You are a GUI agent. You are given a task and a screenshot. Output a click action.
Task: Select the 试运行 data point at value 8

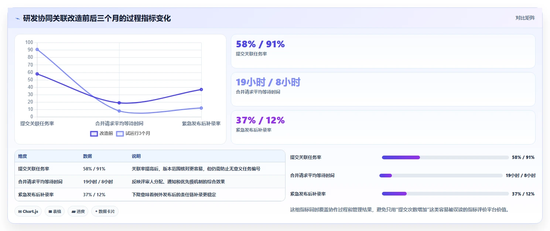(119, 111)
